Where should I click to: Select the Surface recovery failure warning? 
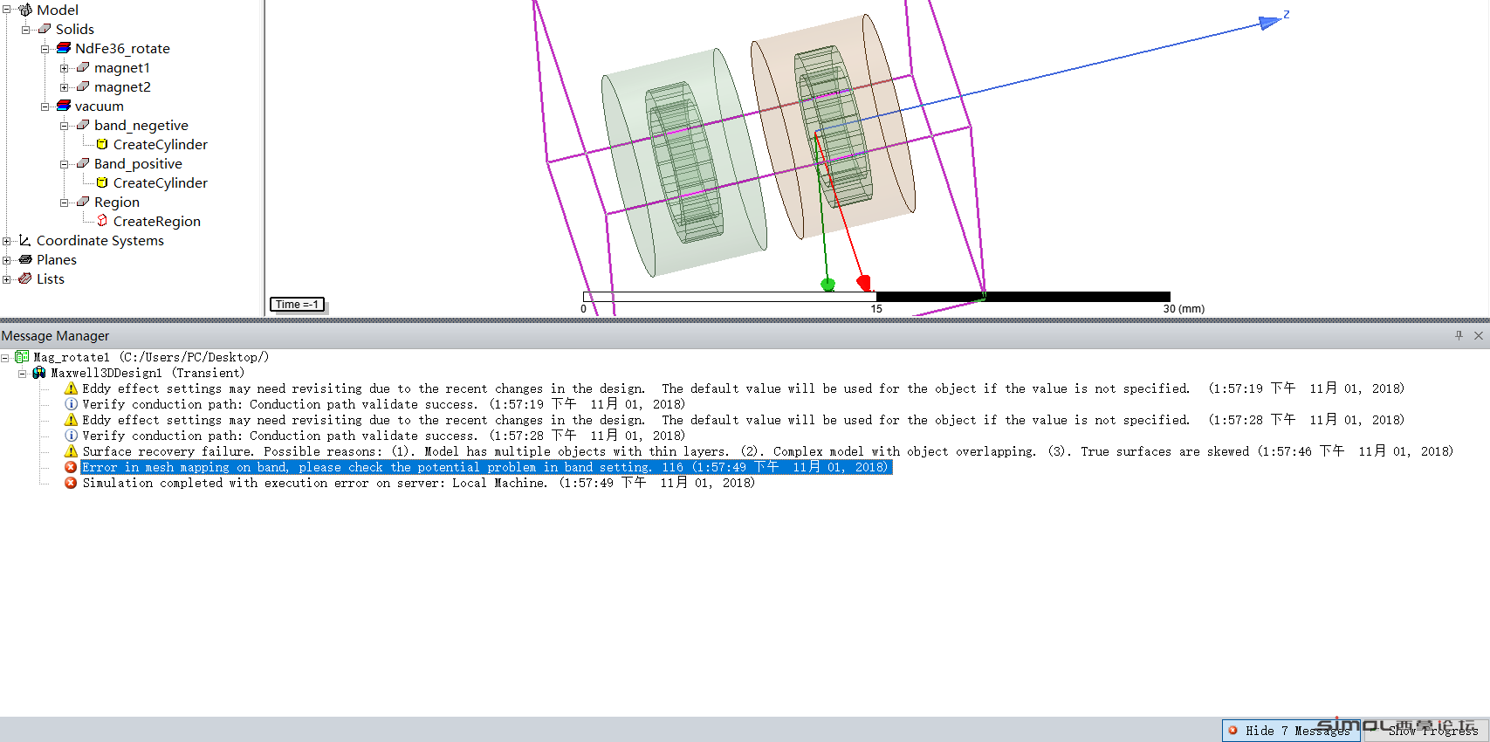[768, 451]
